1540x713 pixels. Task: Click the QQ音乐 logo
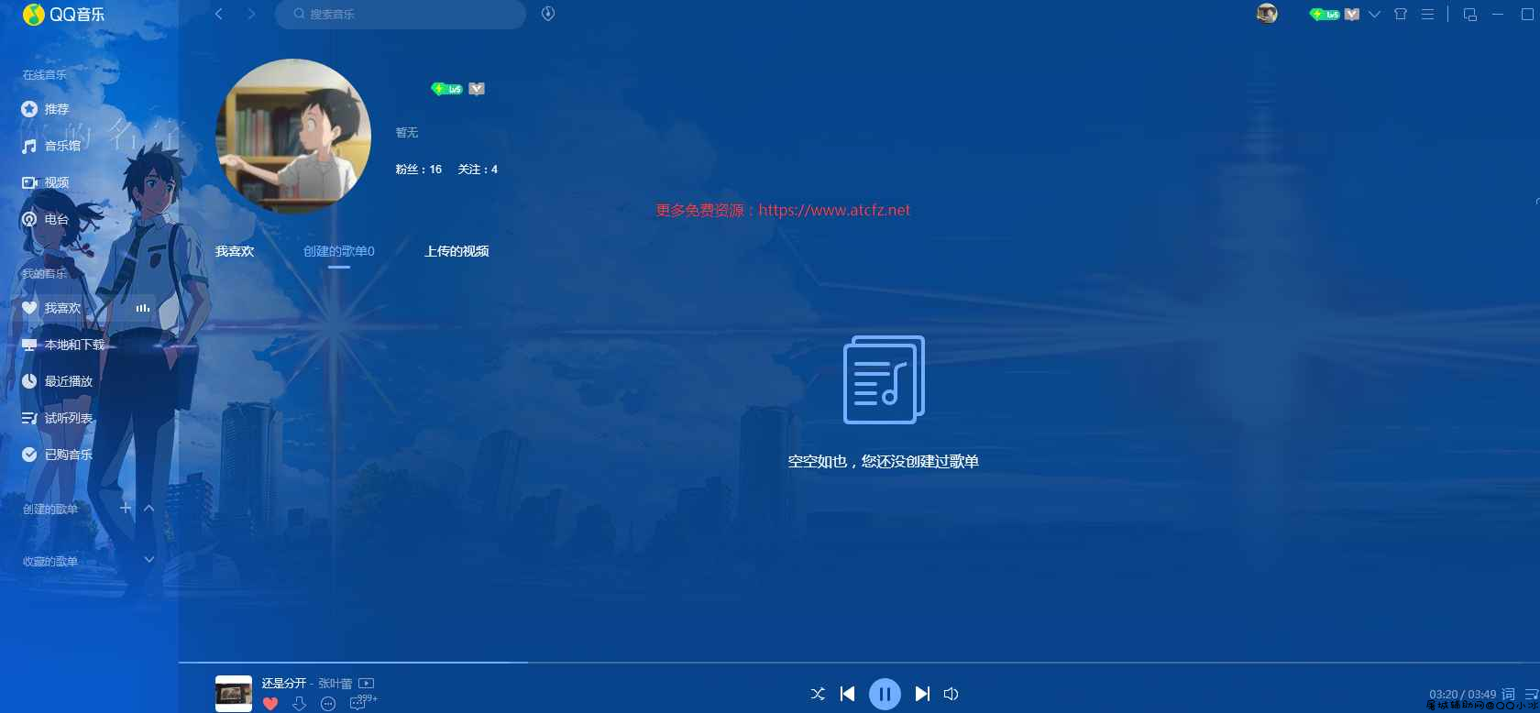pos(63,15)
